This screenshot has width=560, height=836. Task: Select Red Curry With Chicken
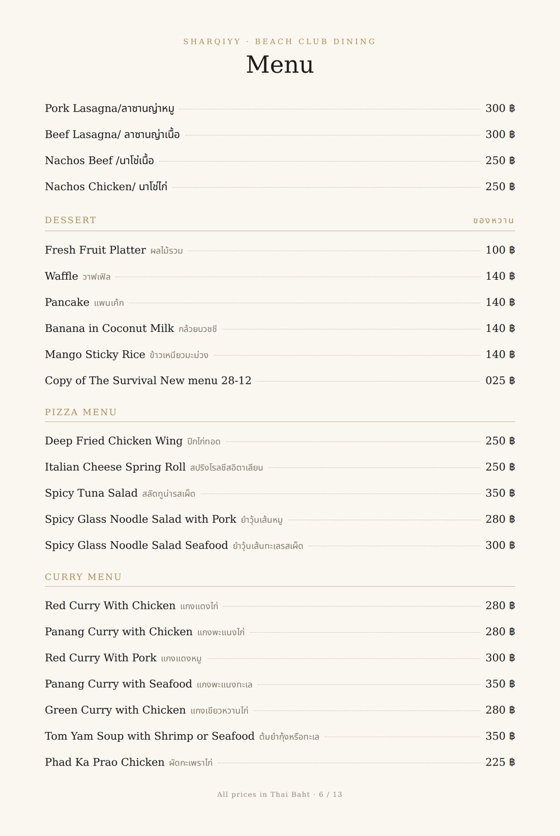(x=279, y=605)
